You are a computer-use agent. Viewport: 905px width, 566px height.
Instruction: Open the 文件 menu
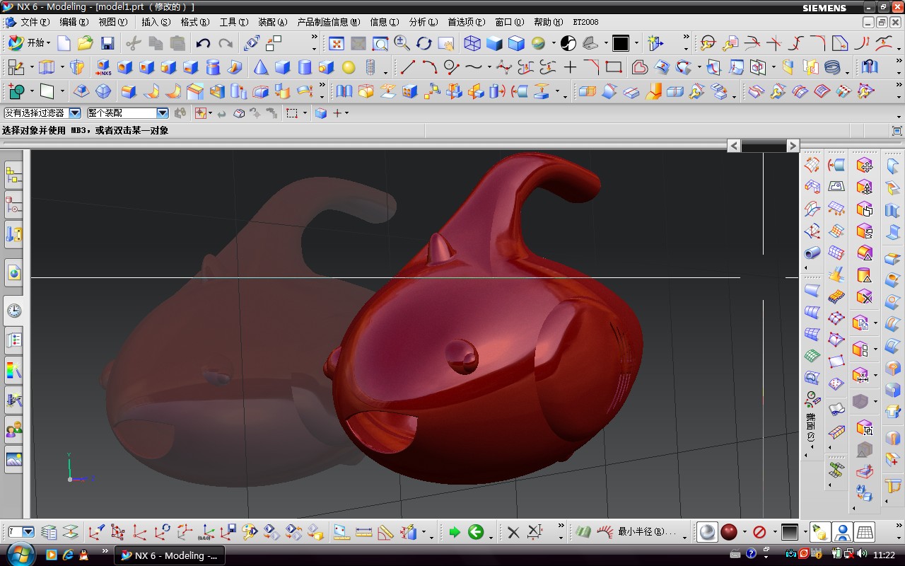coord(35,22)
